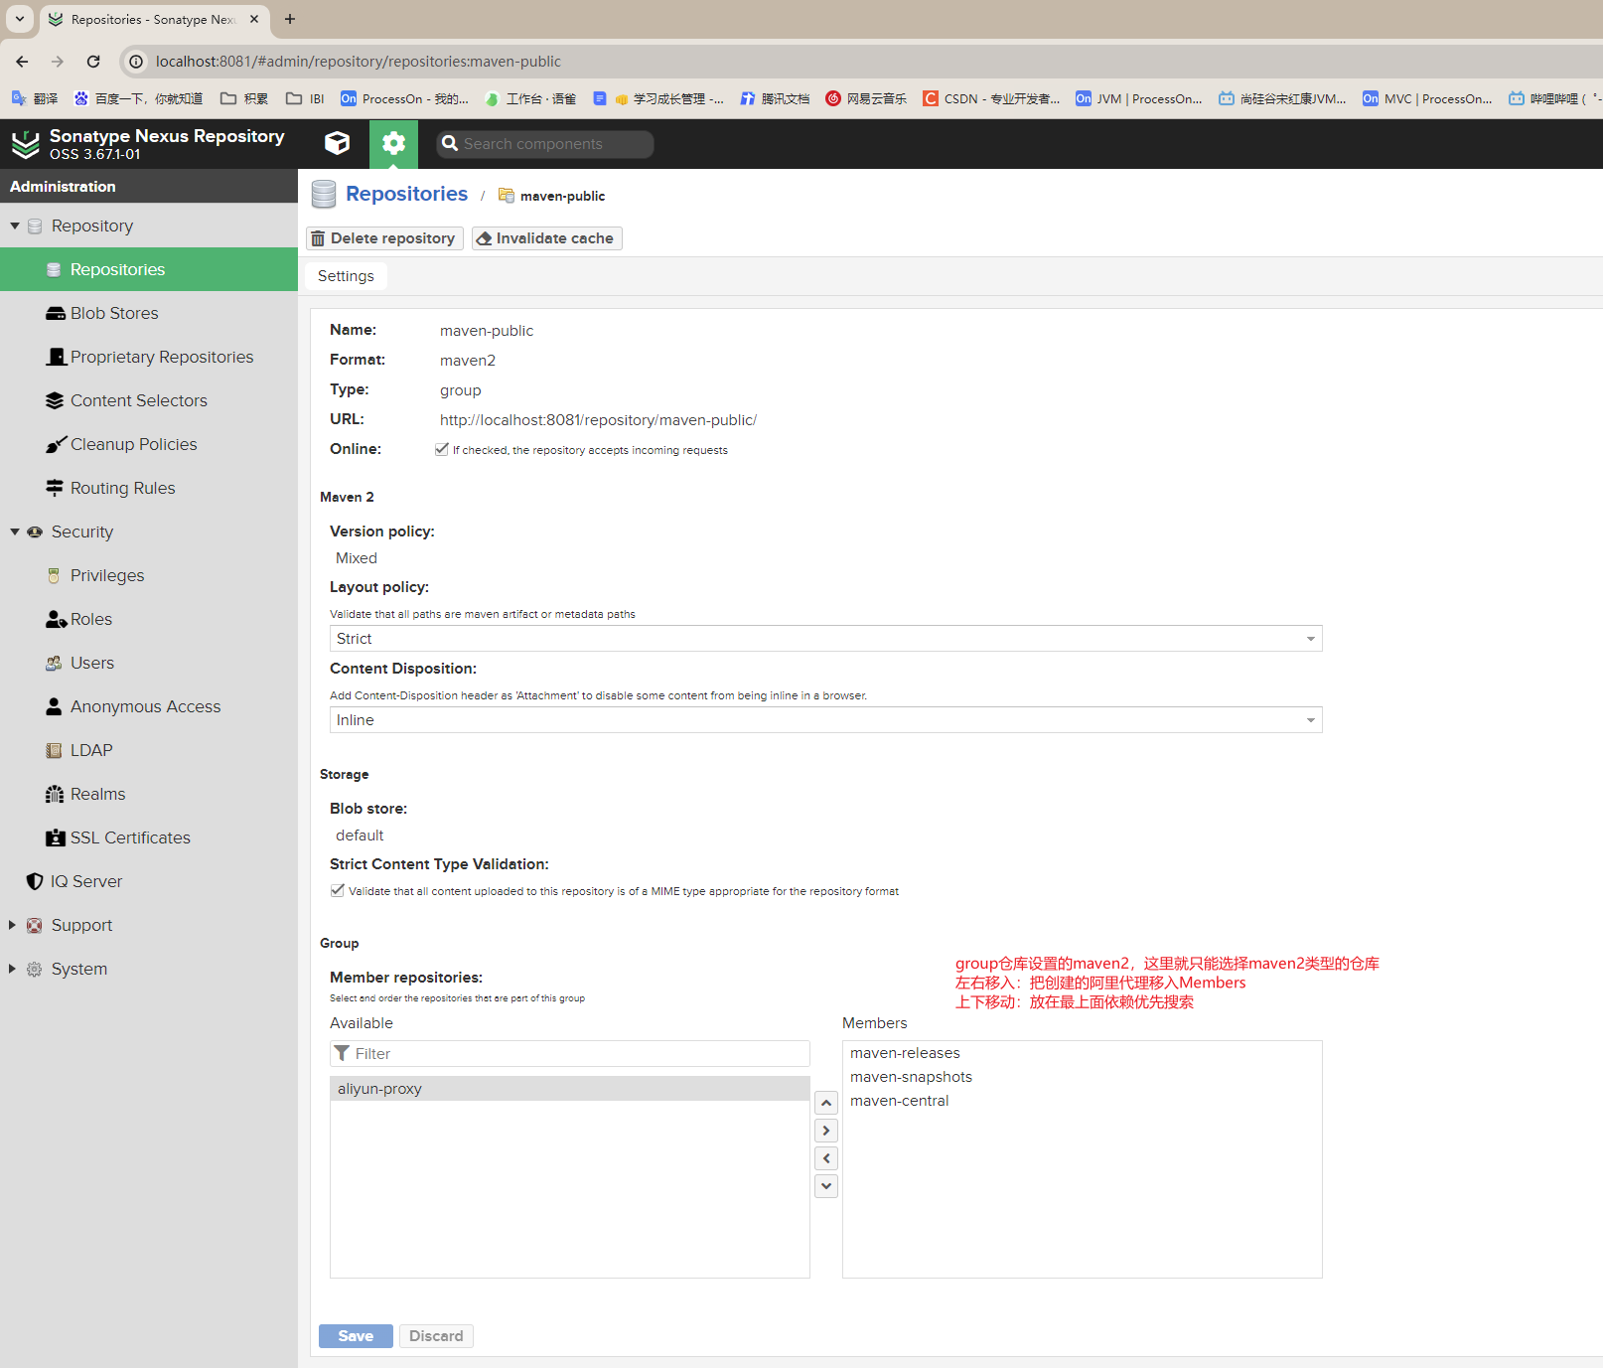Collapse the Security tree section

pos(15,532)
